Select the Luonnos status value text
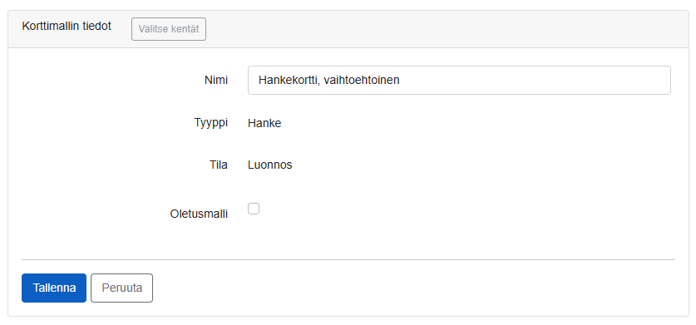The width and height of the screenshot is (696, 325). tap(270, 165)
